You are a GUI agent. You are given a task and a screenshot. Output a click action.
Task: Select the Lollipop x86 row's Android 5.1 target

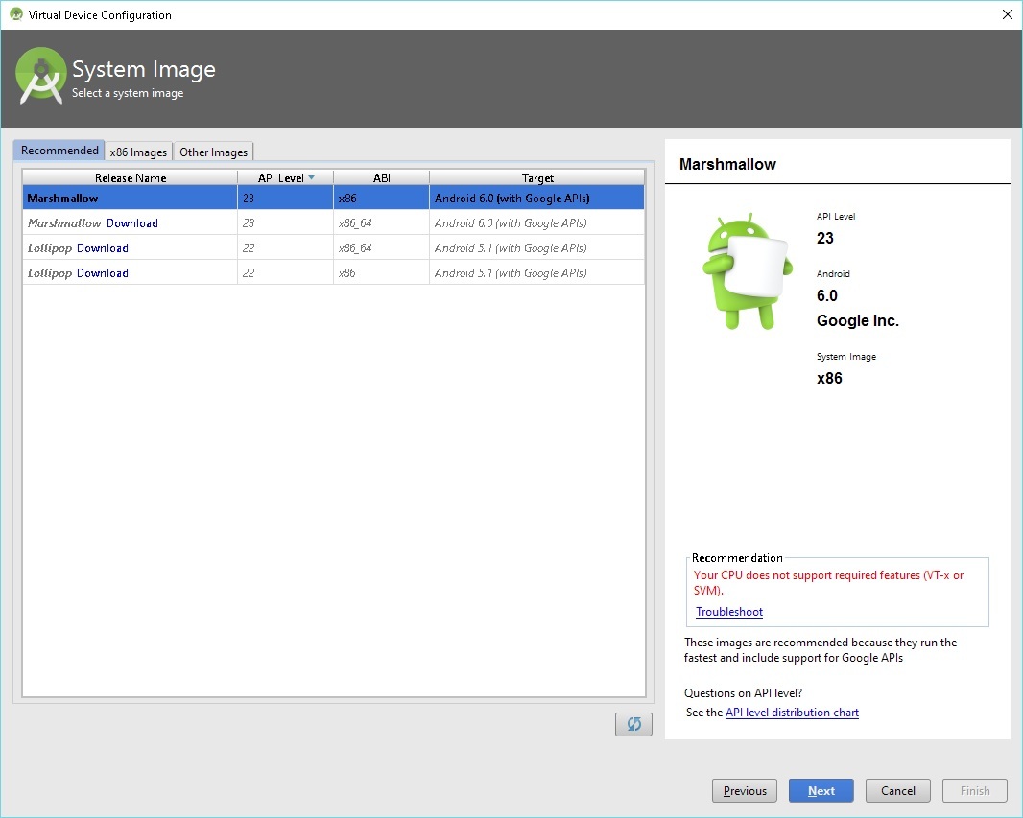511,273
